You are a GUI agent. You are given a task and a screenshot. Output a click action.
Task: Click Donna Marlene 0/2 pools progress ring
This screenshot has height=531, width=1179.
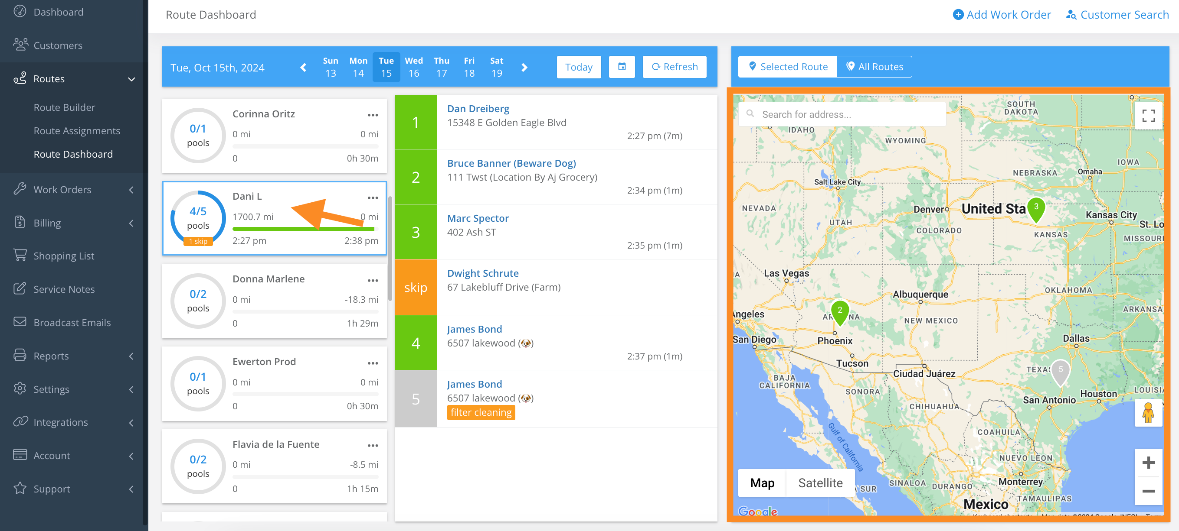(x=198, y=301)
